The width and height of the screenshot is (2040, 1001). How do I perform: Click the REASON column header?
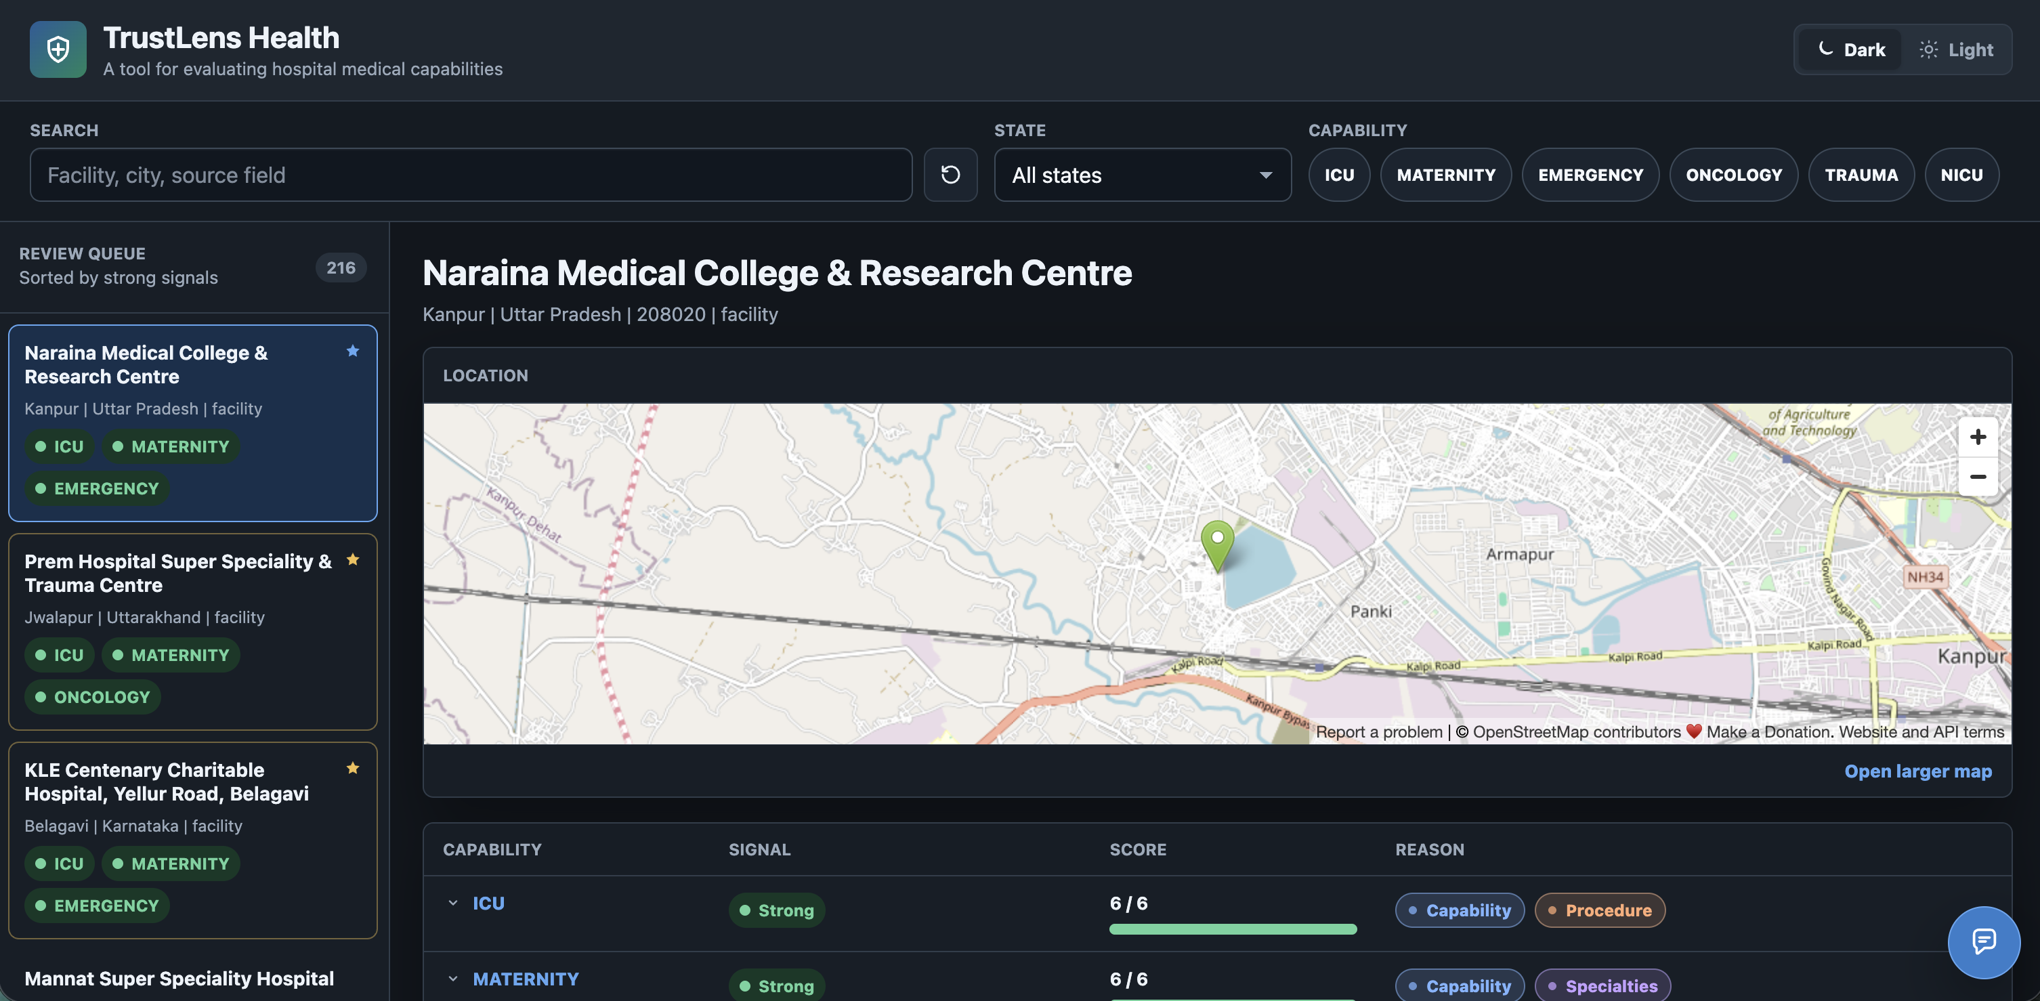click(1430, 849)
